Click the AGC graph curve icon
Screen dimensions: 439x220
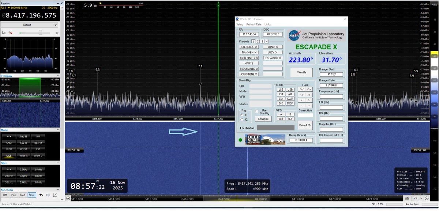tap(55, 195)
